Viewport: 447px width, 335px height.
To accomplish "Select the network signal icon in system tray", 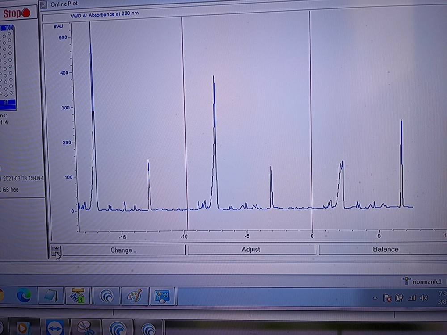I will pyautogui.click(x=412, y=297).
